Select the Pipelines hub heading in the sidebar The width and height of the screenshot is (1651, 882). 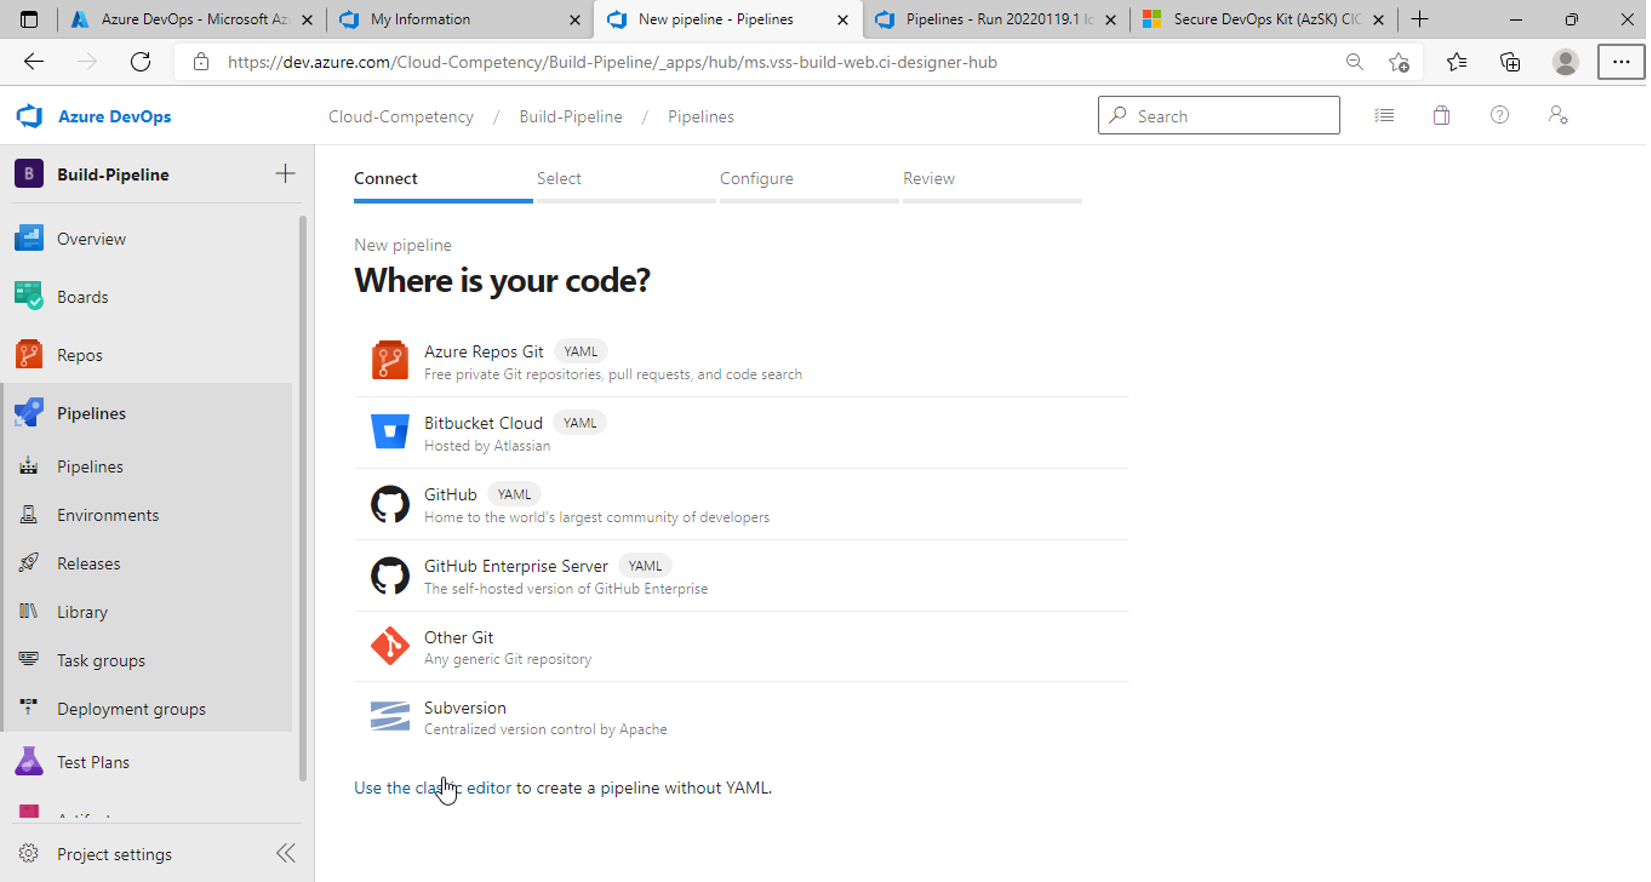[x=91, y=413]
